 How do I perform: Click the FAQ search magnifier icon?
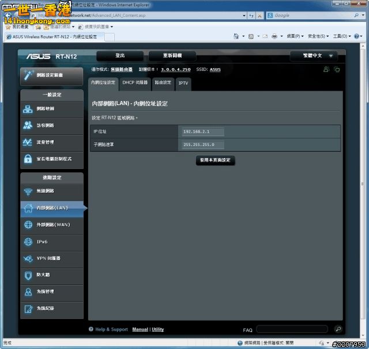(338, 329)
